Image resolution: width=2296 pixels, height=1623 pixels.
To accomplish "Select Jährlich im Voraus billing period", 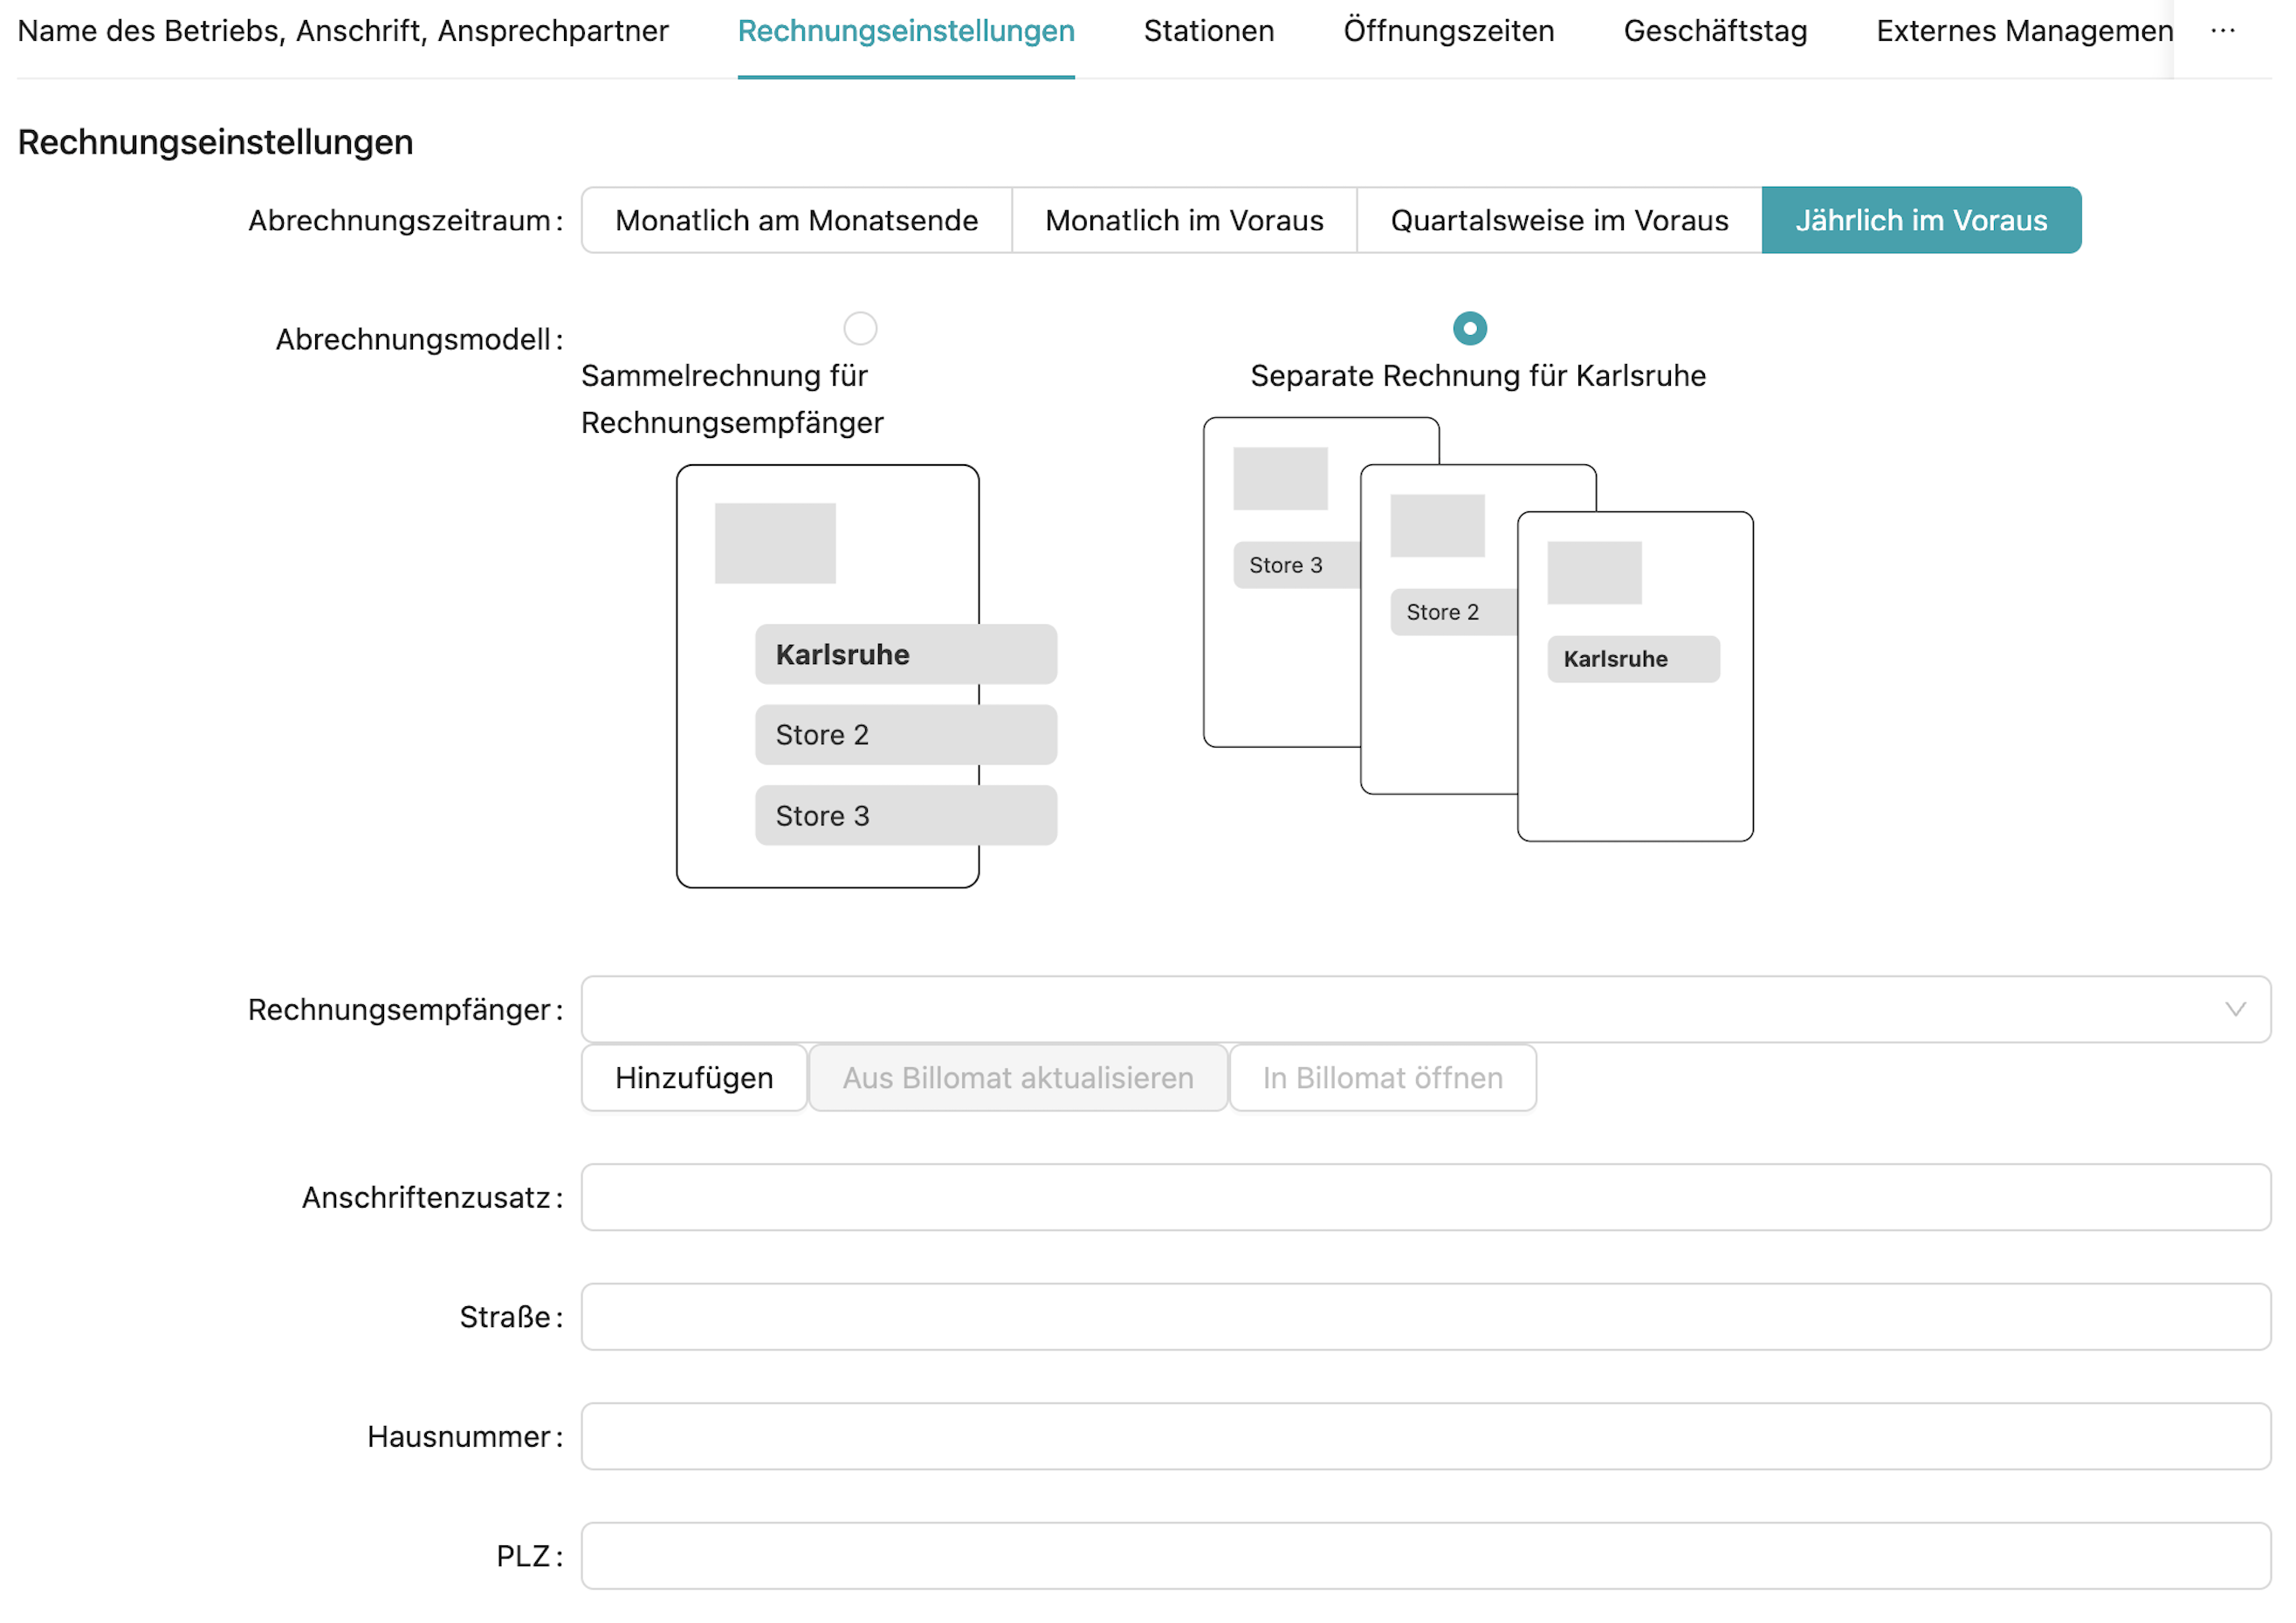I will coord(1921,220).
